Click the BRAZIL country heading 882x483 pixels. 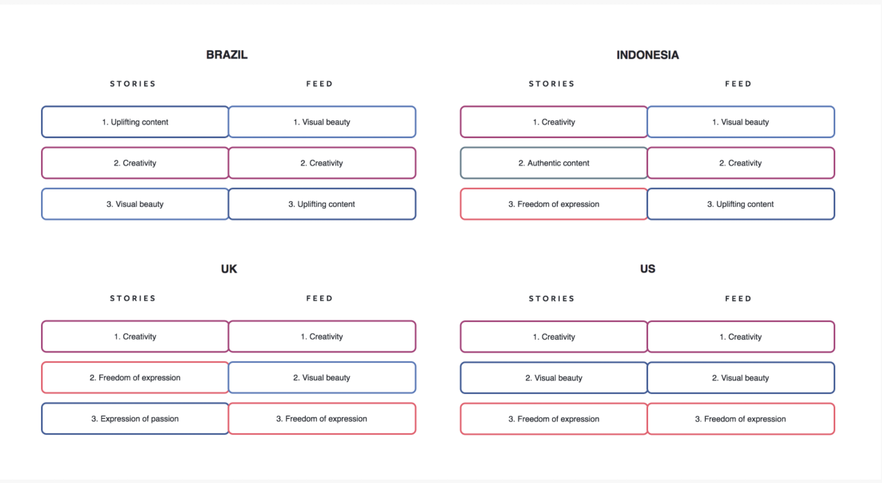click(x=227, y=55)
